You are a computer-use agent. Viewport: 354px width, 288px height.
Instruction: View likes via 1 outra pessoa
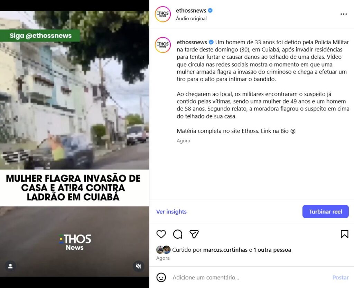(272, 250)
